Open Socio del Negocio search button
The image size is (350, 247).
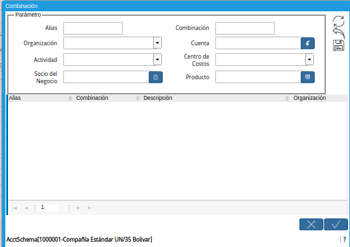click(x=155, y=77)
